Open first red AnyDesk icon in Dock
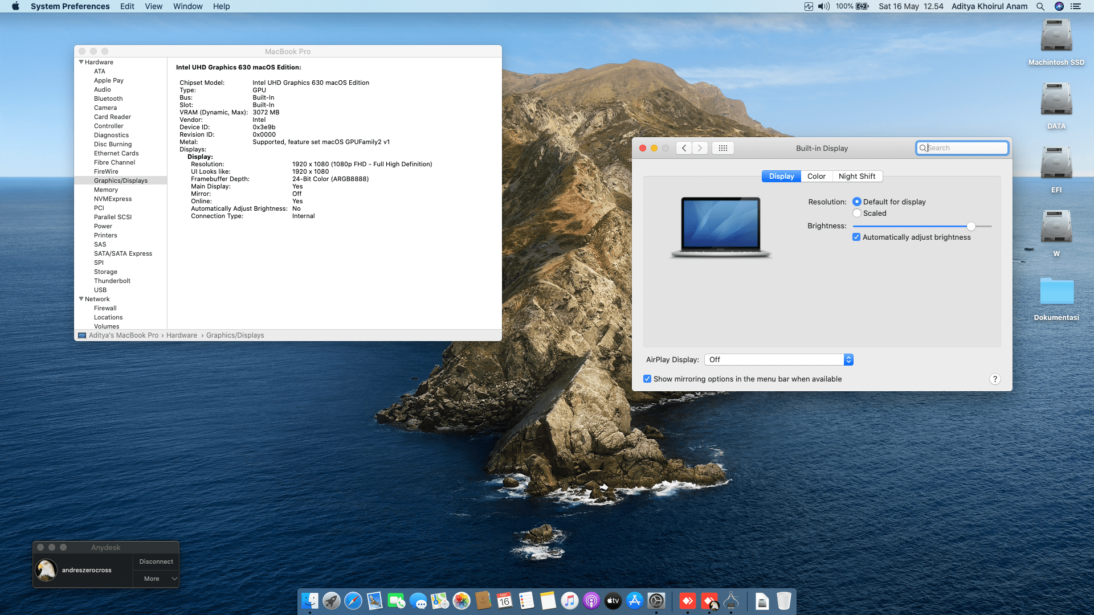This screenshot has width=1094, height=615. [688, 601]
